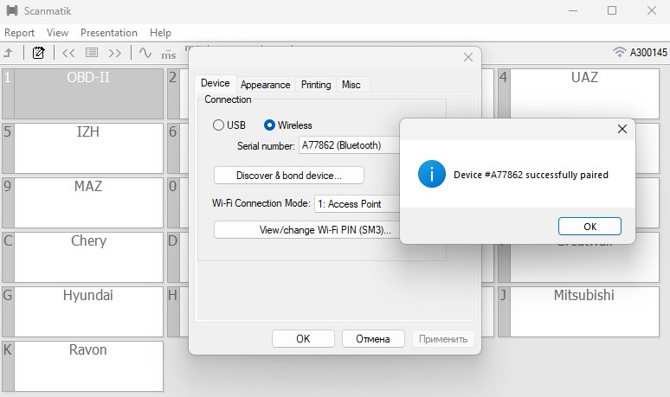Click the ms timing toolbar icon
Viewport: 670px width, 397px height.
(x=169, y=54)
